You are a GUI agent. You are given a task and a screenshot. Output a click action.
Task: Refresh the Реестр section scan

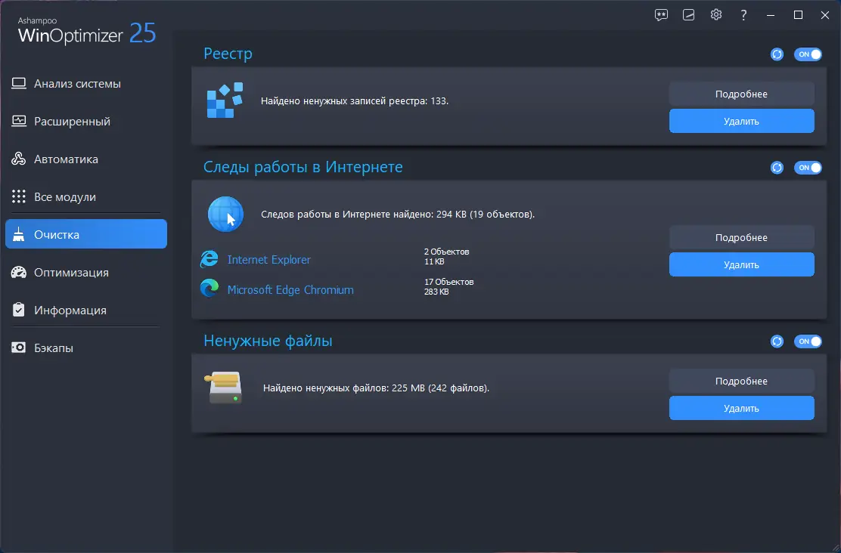pyautogui.click(x=777, y=54)
